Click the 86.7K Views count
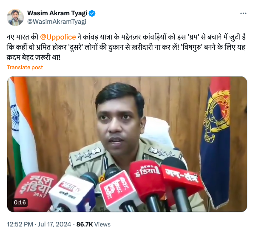The height and width of the screenshot is (232, 253). tap(94, 224)
